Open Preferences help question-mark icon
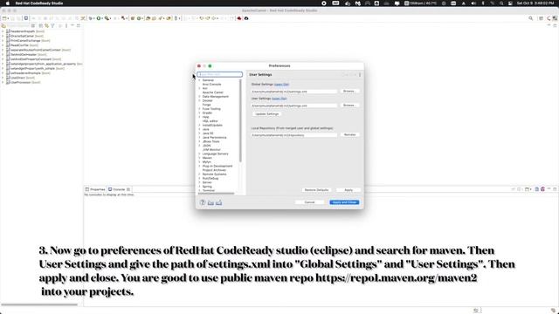The image size is (559, 314). coord(203,202)
